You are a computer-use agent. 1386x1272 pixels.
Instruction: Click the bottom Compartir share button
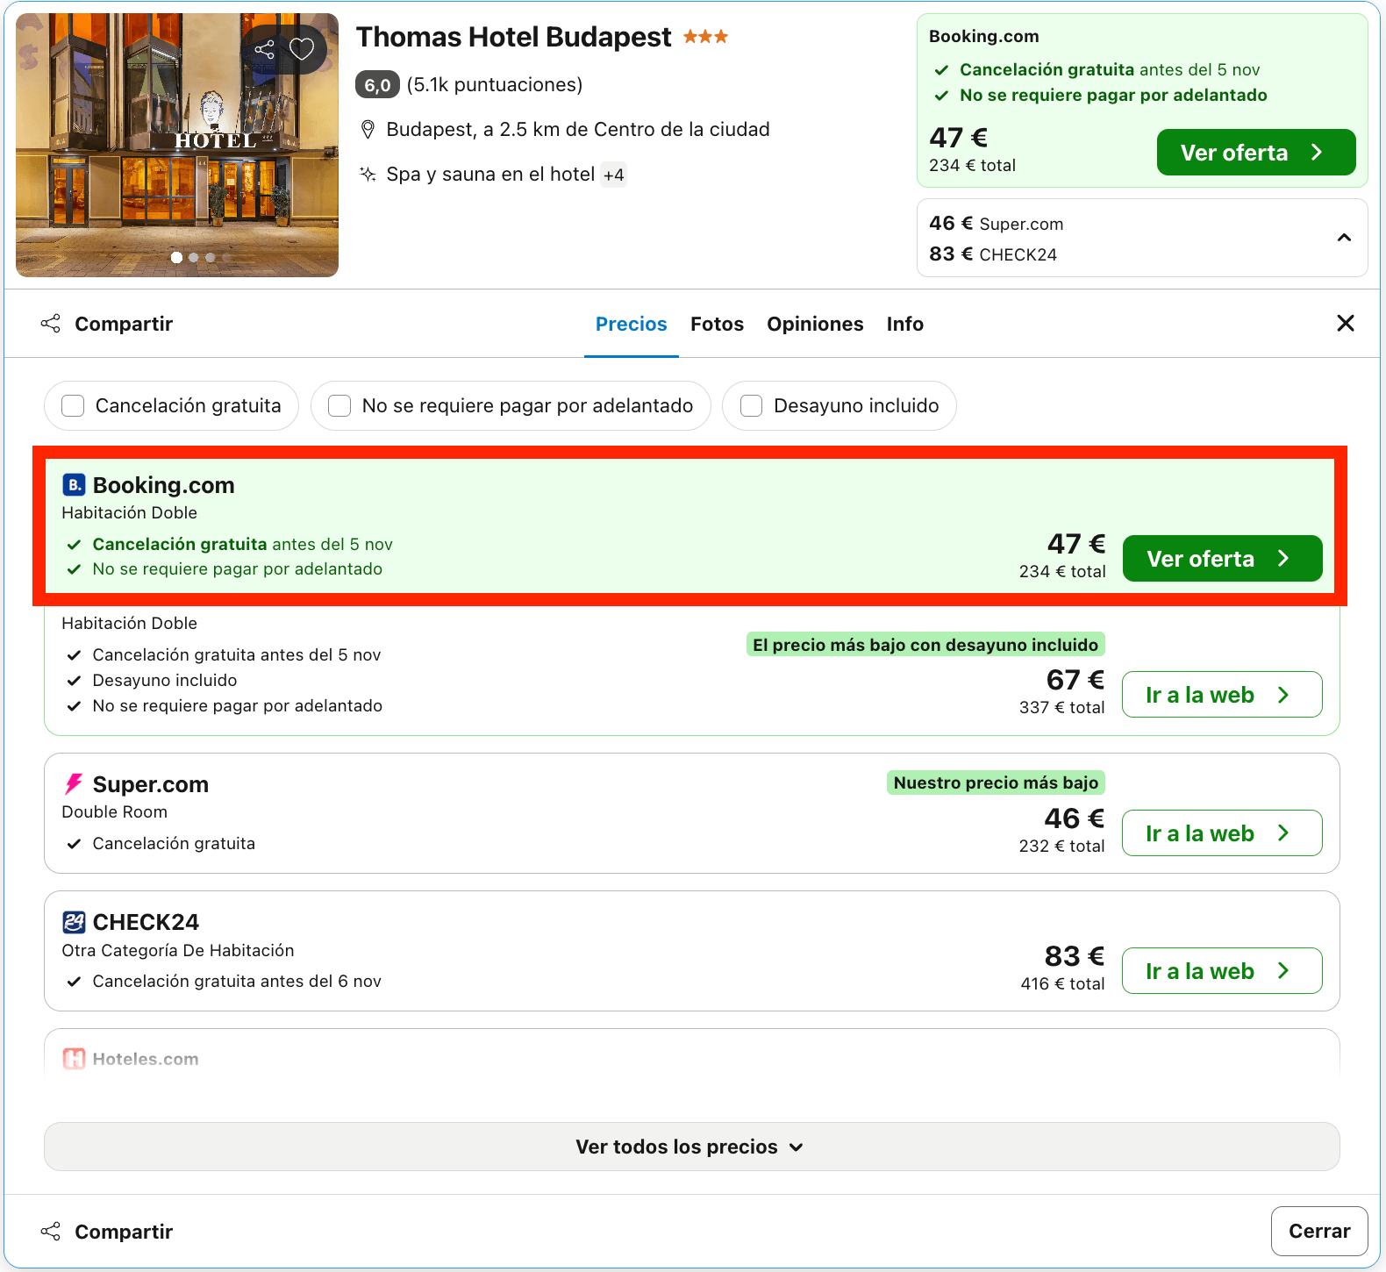[x=107, y=1232]
